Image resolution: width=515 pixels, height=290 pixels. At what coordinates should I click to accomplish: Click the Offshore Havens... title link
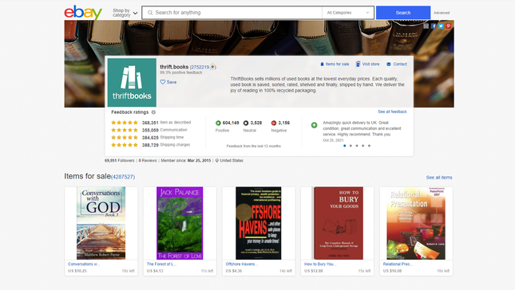click(x=241, y=265)
